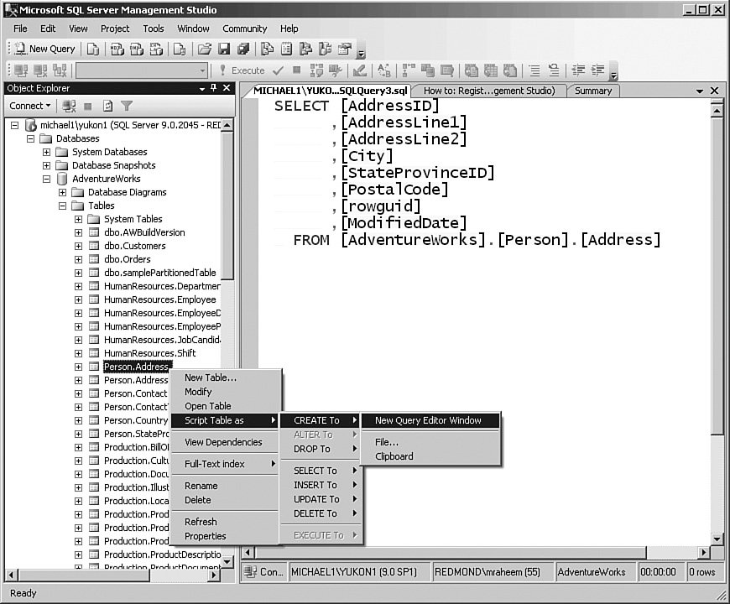
Task: Expand the System Databases node
Action: (x=46, y=152)
